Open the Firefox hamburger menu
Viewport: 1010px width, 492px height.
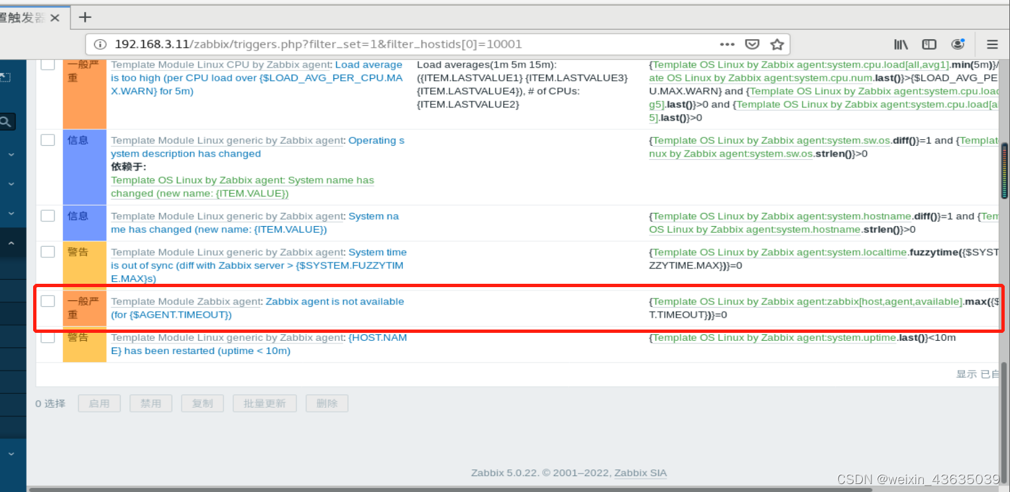tap(992, 44)
